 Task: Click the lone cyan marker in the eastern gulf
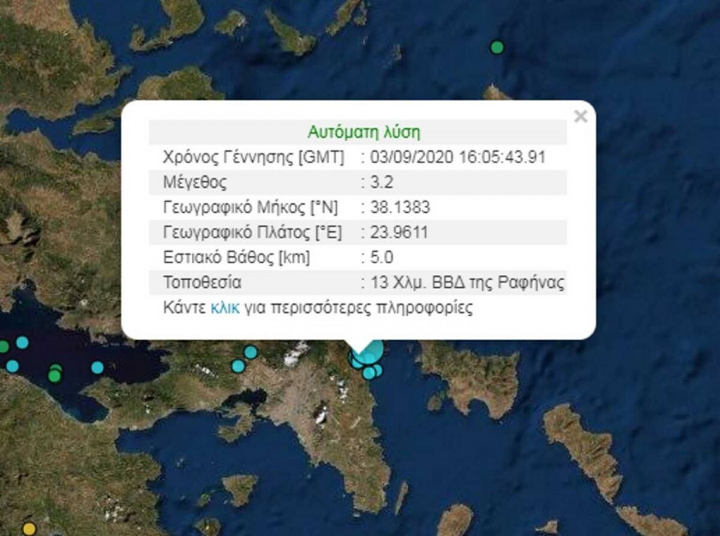coord(98,367)
